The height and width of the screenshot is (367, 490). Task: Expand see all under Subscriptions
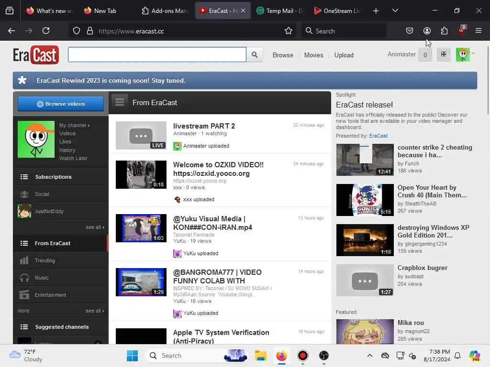pos(95,227)
